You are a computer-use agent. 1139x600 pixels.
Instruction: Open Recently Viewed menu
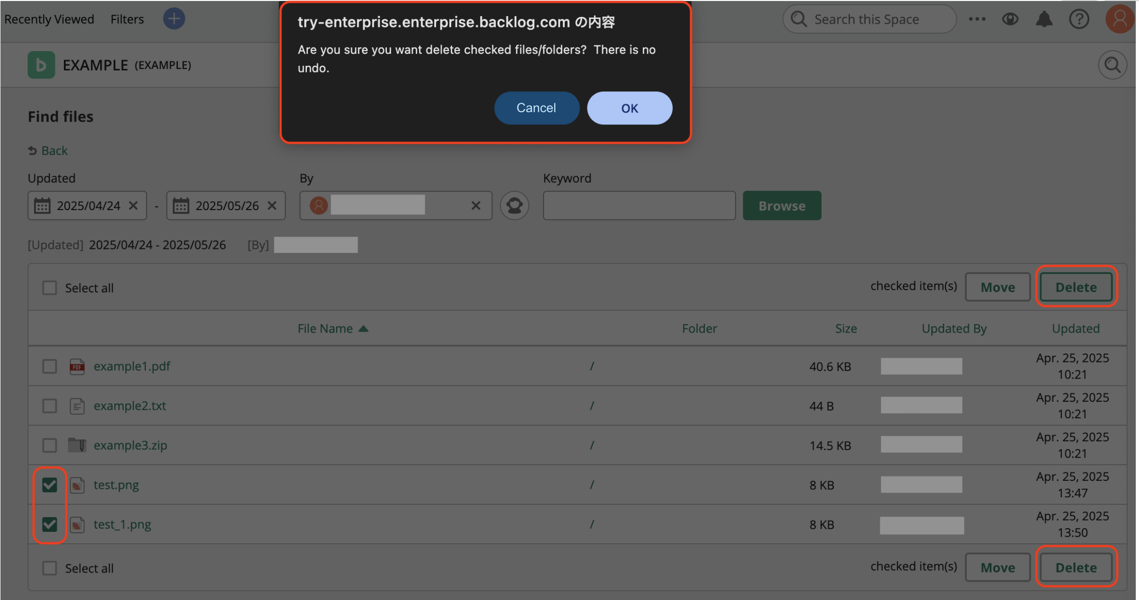tap(49, 19)
